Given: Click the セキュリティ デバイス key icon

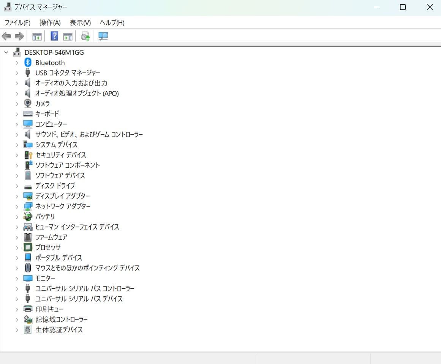Looking at the screenshot, I should coord(28,155).
